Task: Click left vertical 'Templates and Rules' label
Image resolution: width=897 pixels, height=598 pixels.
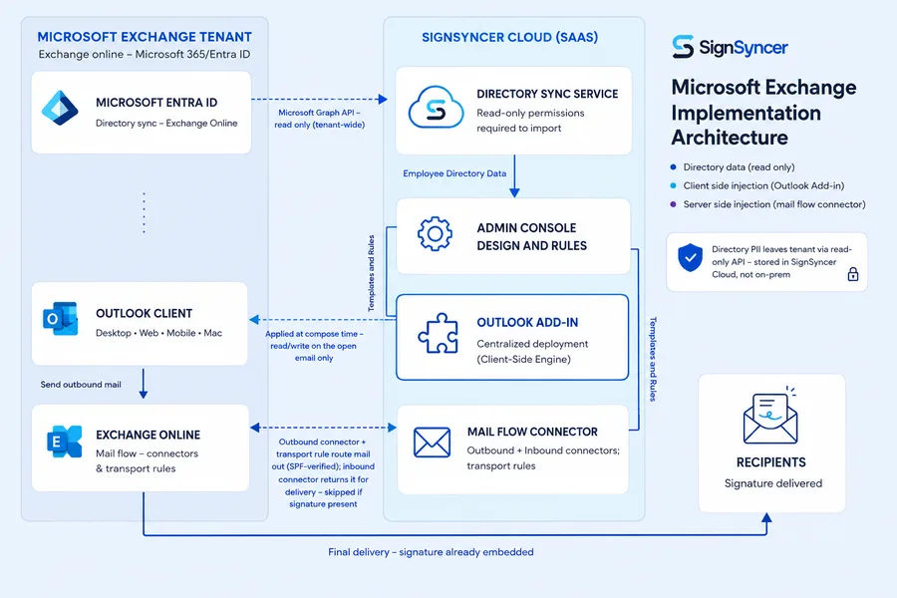Action: pos(372,273)
